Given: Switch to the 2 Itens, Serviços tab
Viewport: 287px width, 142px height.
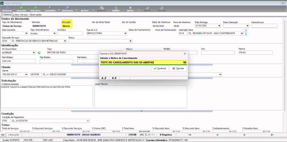Looking at the screenshot, I should [20, 14].
